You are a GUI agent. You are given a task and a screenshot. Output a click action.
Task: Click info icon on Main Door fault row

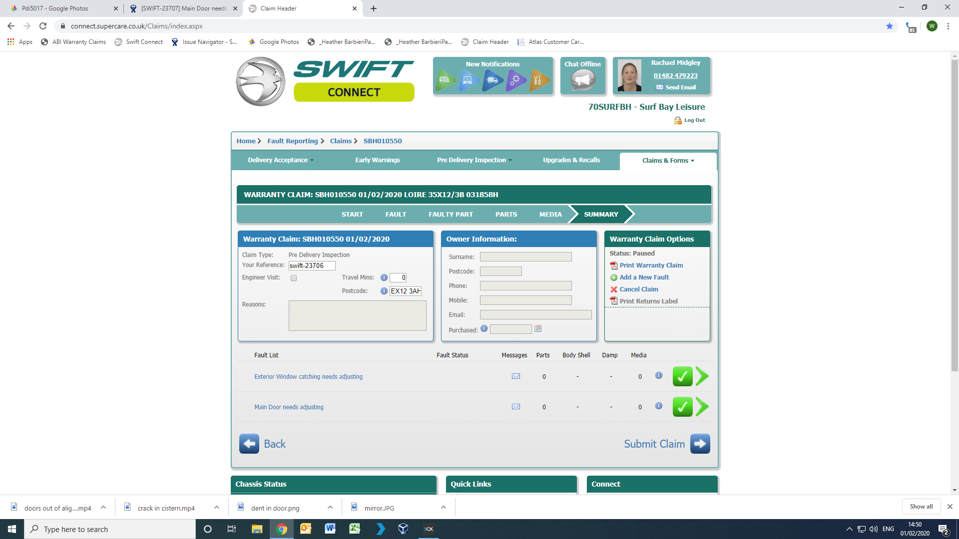[659, 406]
